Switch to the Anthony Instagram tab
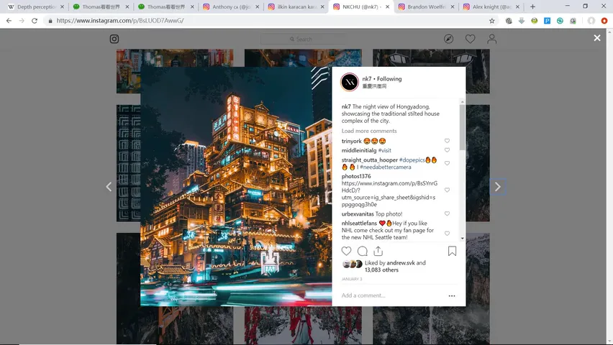 coord(231,6)
